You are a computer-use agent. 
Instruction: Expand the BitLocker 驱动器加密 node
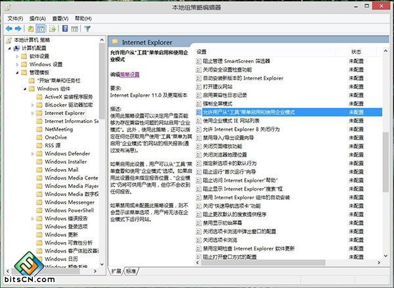32,105
